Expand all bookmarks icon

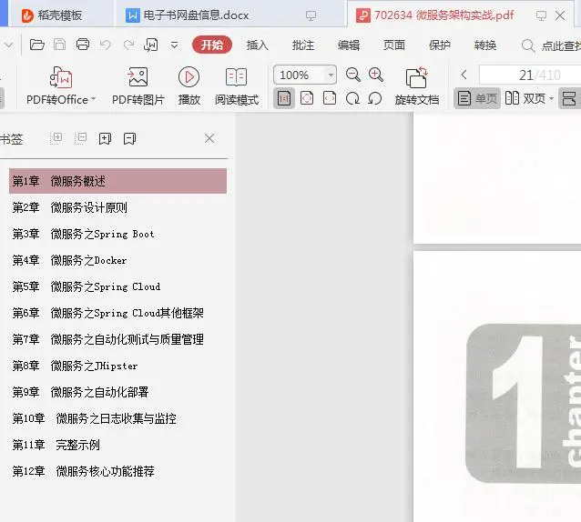56,138
